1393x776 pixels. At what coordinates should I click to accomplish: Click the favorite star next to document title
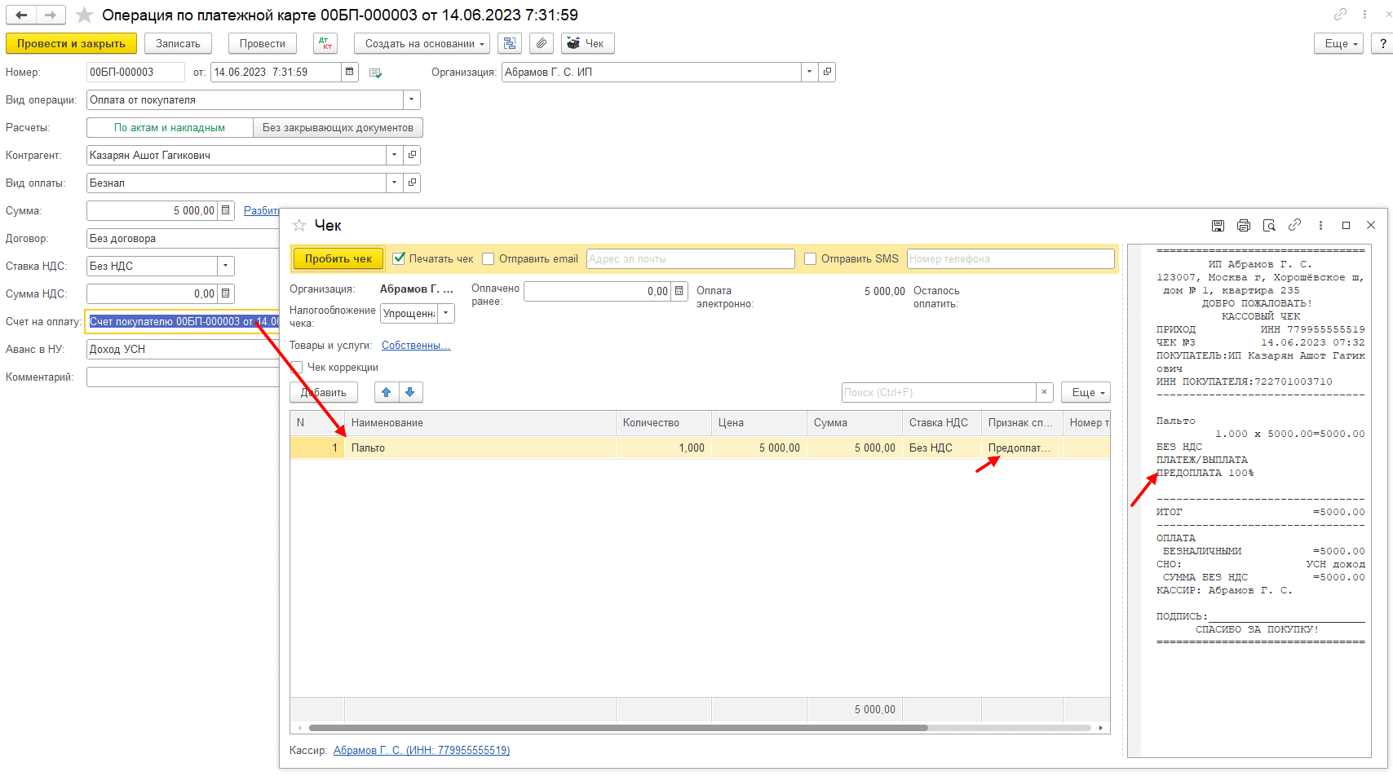tap(84, 15)
